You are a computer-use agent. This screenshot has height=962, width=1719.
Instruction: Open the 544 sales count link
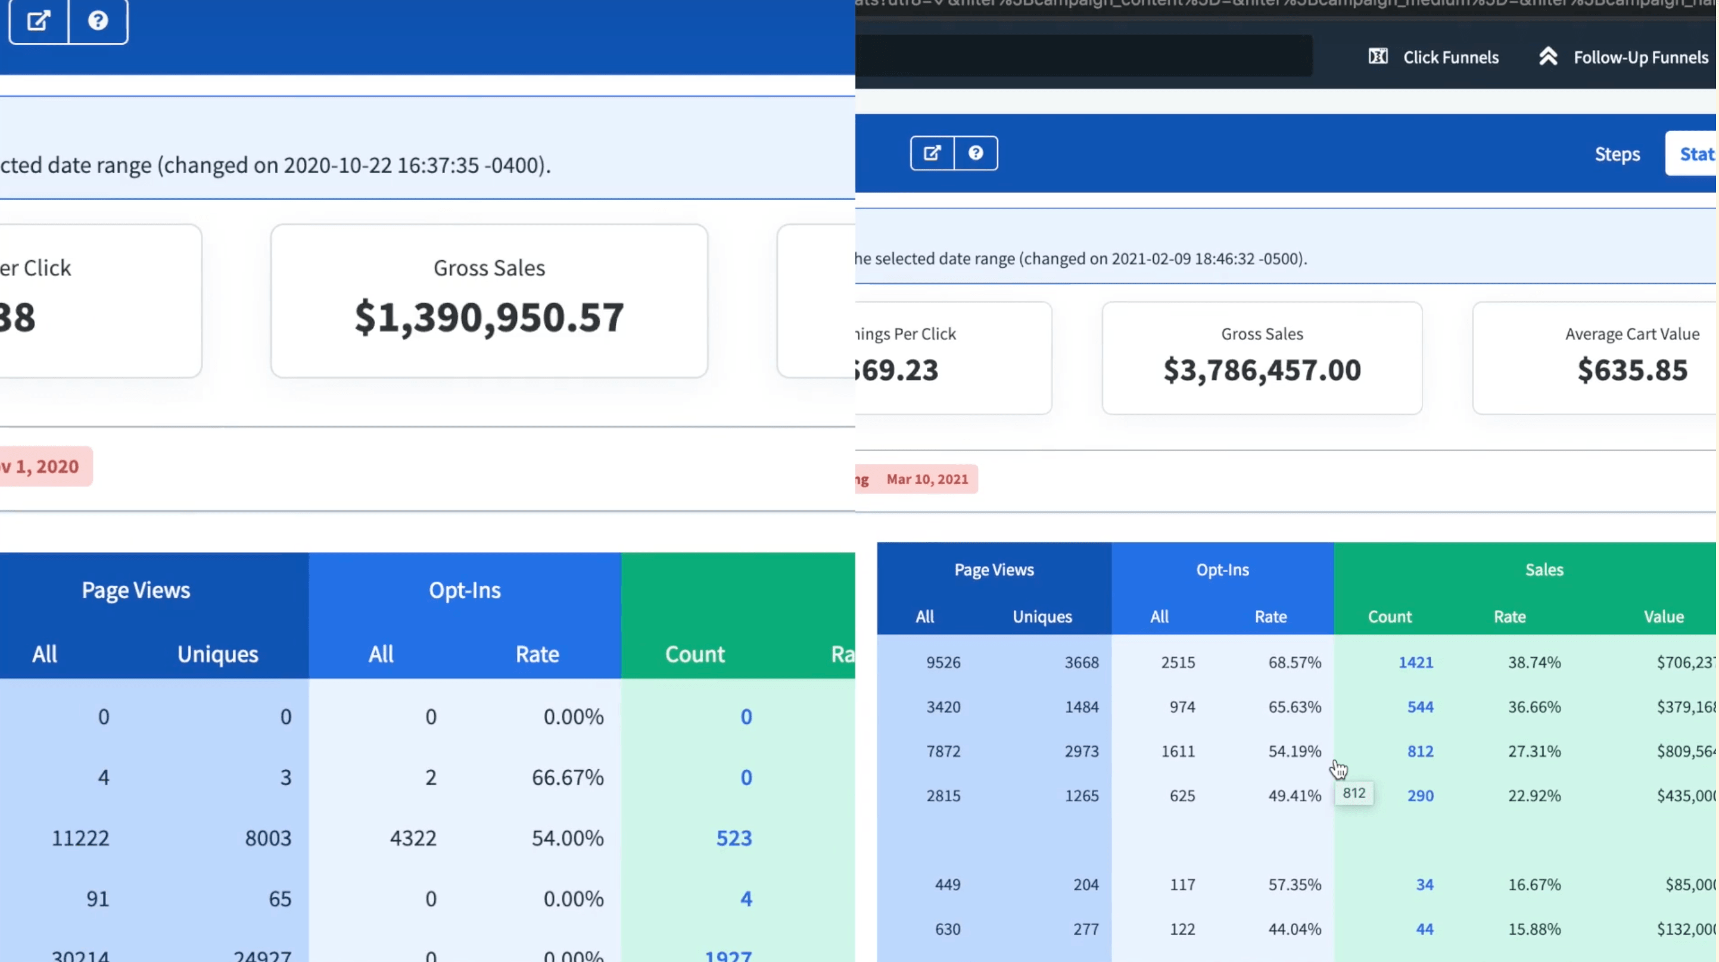point(1420,707)
